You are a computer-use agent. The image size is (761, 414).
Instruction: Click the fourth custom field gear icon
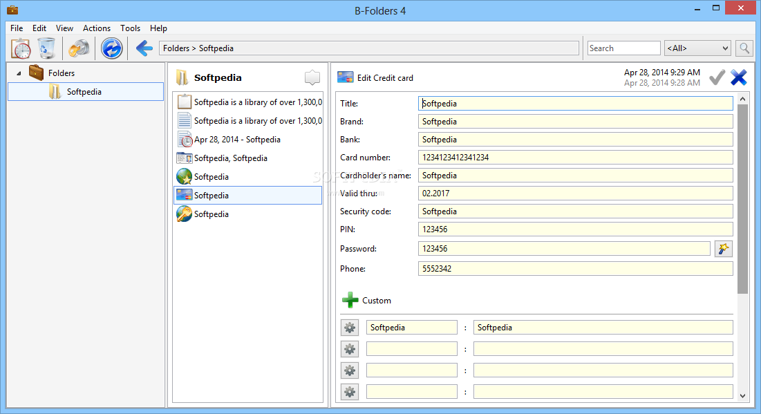coord(350,391)
